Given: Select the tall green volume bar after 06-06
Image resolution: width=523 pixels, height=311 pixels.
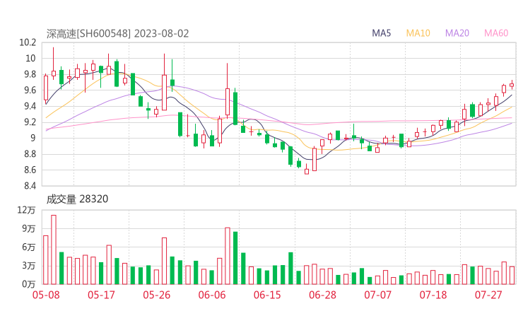Looking at the screenshot, I should tap(235, 258).
